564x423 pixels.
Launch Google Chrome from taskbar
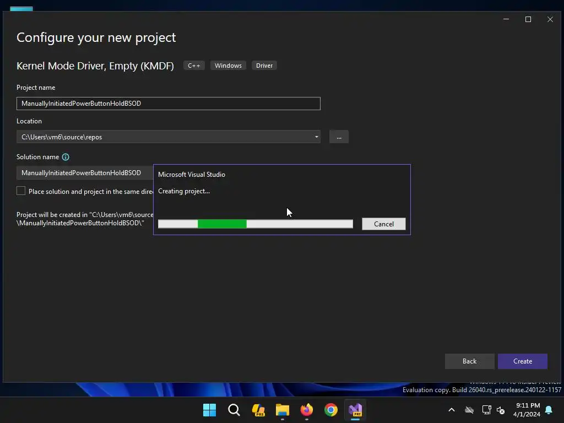click(331, 410)
